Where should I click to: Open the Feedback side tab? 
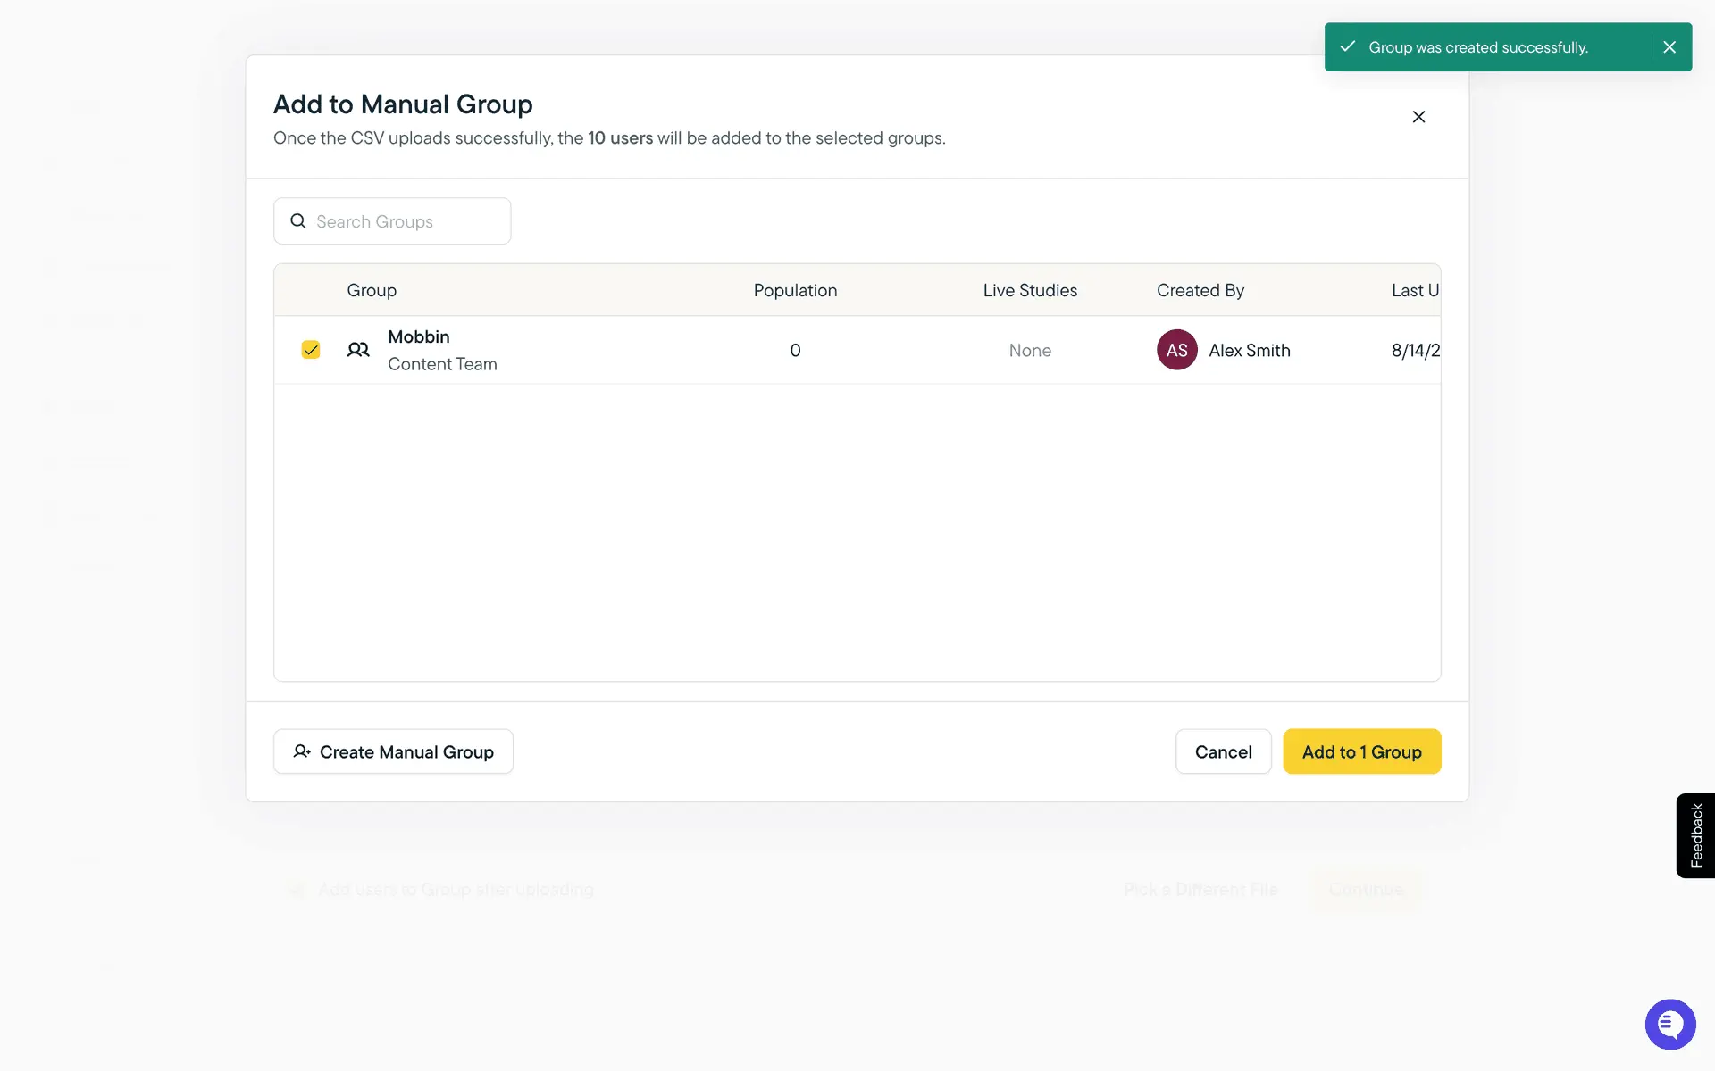pyautogui.click(x=1695, y=835)
